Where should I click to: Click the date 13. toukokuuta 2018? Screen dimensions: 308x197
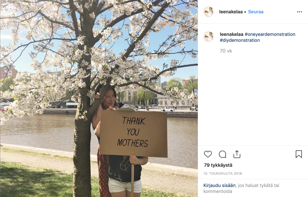pyautogui.click(x=223, y=174)
